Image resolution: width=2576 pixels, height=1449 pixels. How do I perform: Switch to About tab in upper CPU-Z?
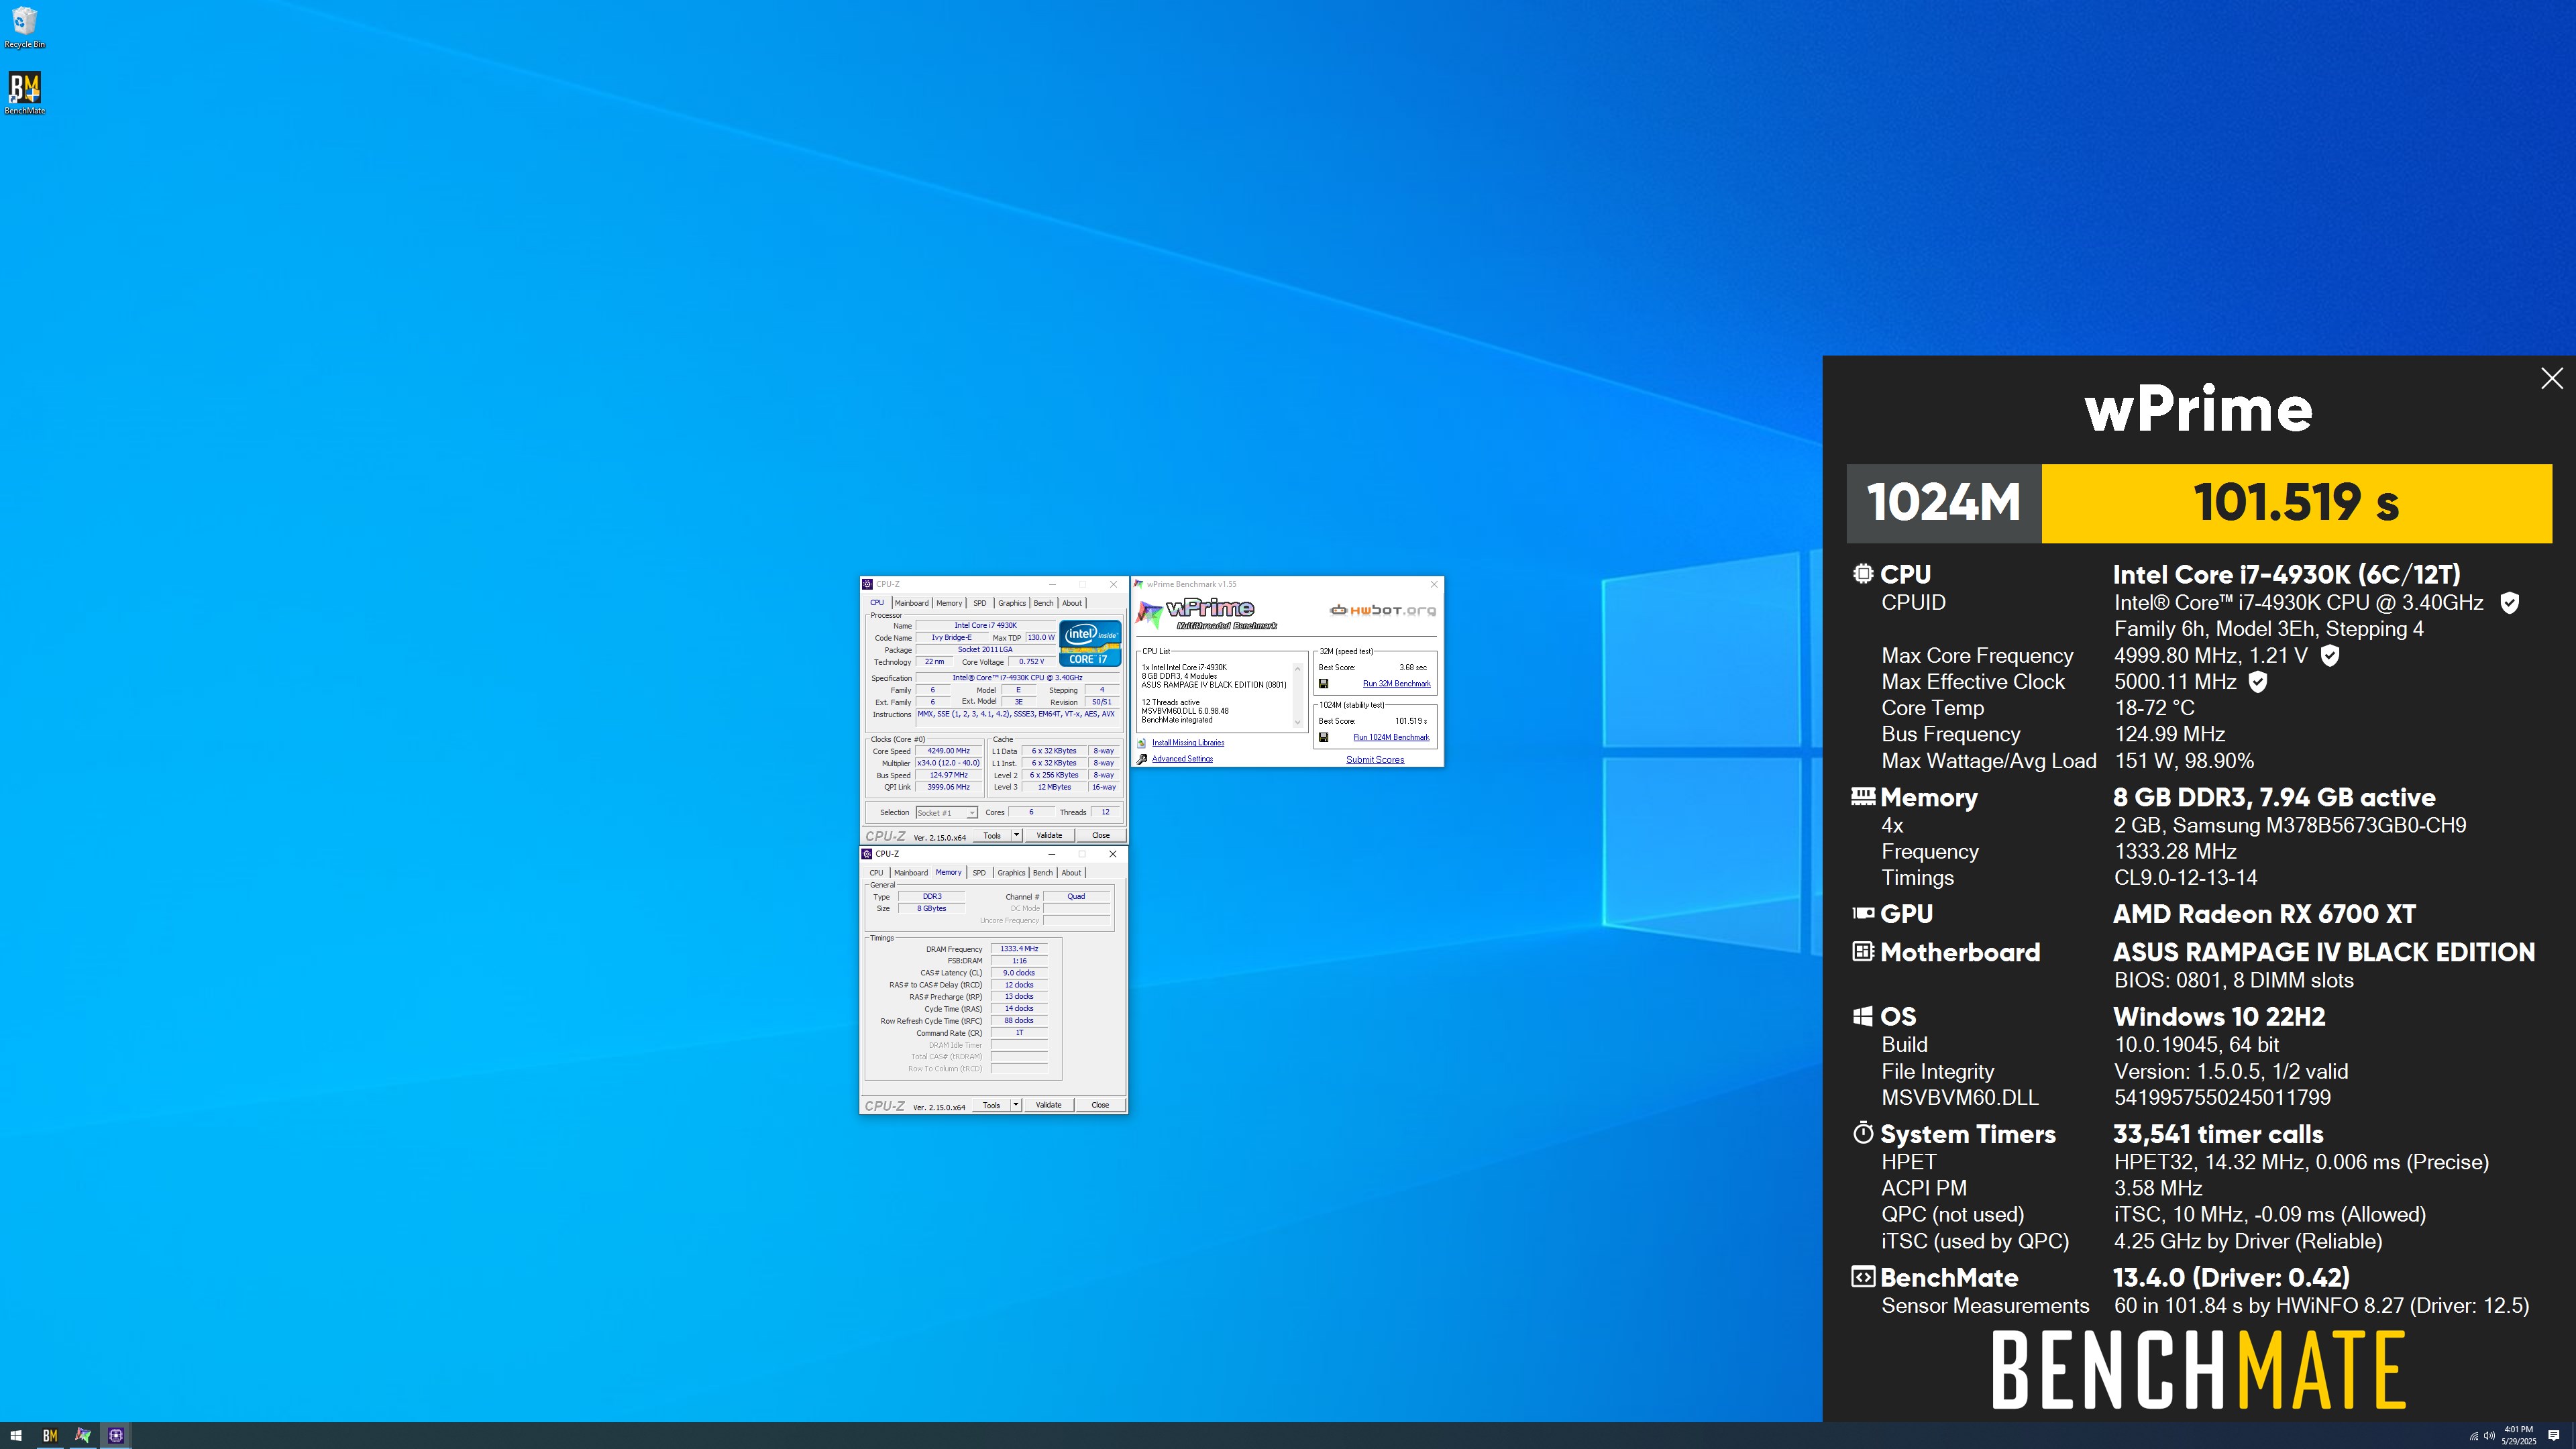pos(1072,603)
